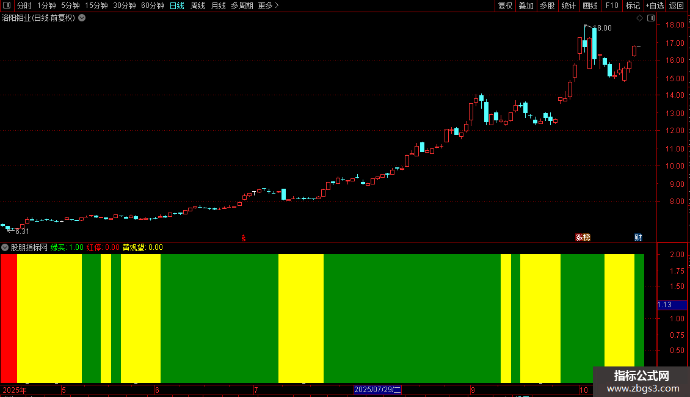690x397 pixels.
Task: Toggle the left panel icon in top bar
Action: 7,5
